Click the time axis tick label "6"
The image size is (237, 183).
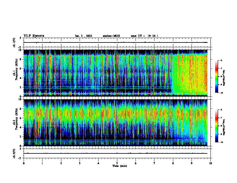click(136, 163)
